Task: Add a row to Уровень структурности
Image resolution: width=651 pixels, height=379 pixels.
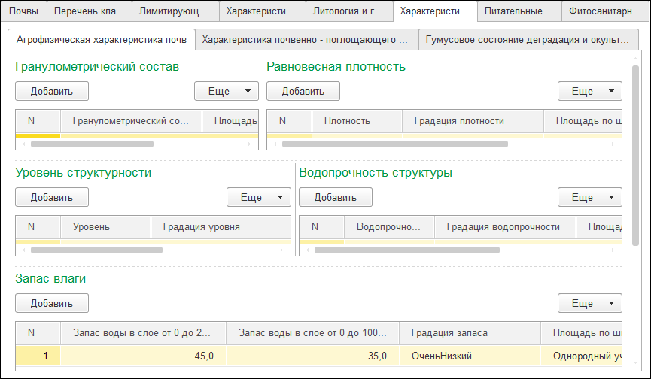Action: pyautogui.click(x=52, y=197)
